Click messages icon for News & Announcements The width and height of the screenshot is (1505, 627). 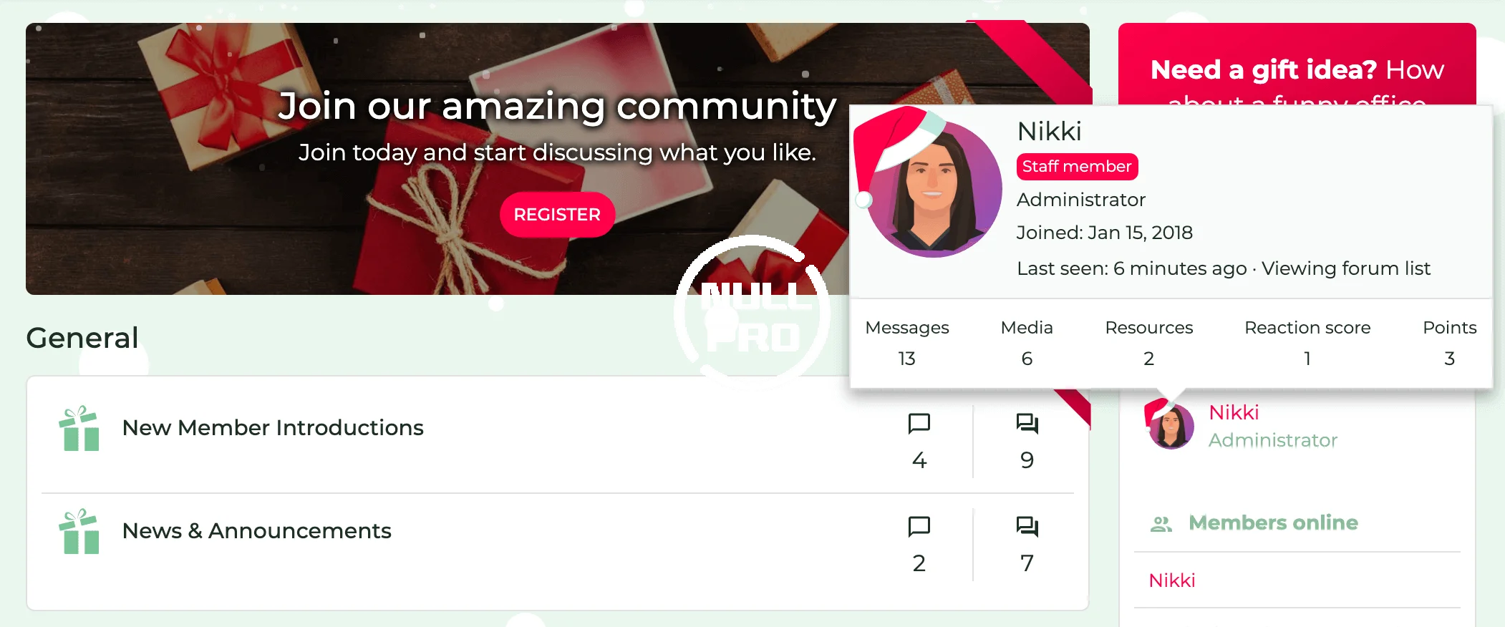coord(1027,527)
